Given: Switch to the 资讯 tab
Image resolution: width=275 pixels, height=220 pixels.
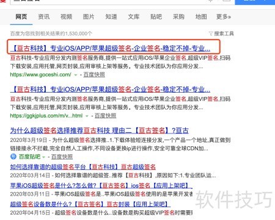Looking at the screenshot, I should pyautogui.click(x=43, y=16).
